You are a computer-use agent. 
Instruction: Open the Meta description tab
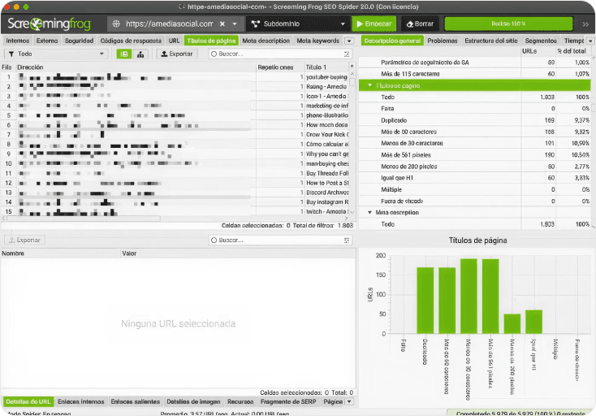[266, 41]
